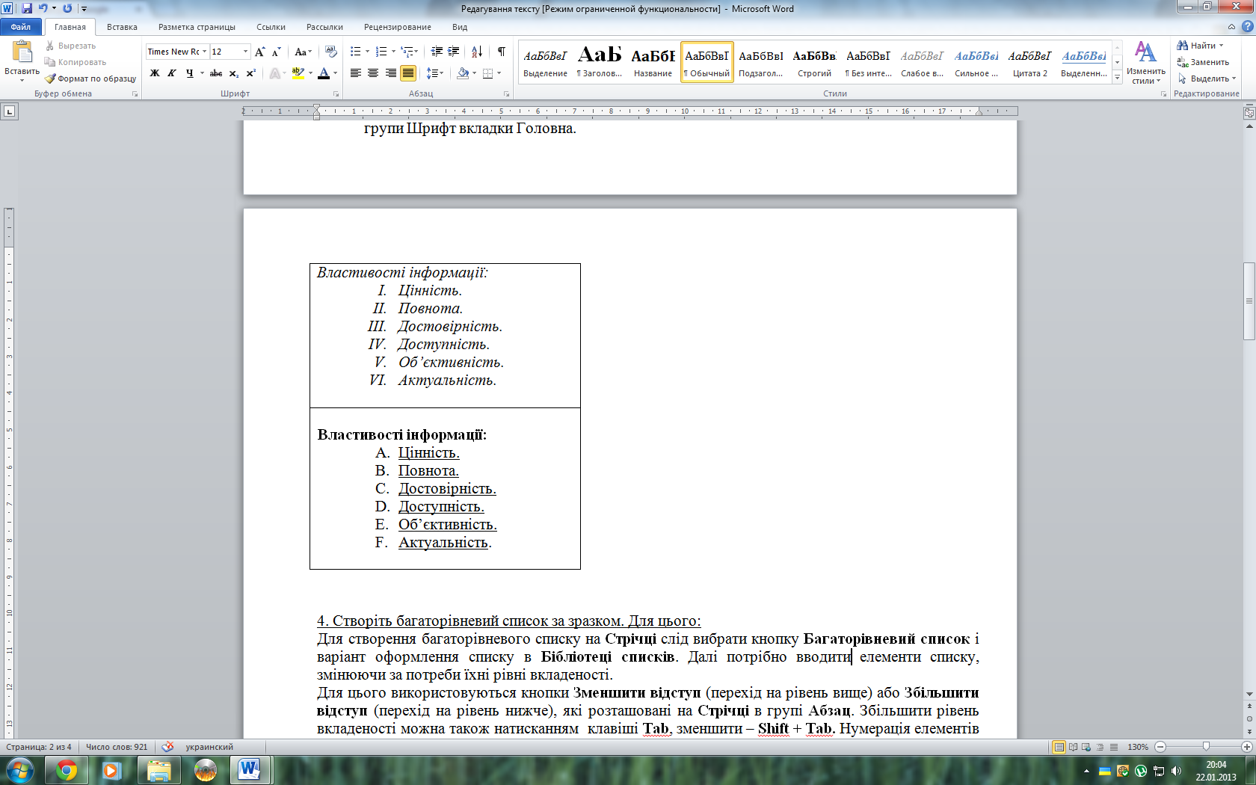Toggle Bold (Ж) formatting
Viewport: 1256px width, 785px height.
click(x=155, y=73)
